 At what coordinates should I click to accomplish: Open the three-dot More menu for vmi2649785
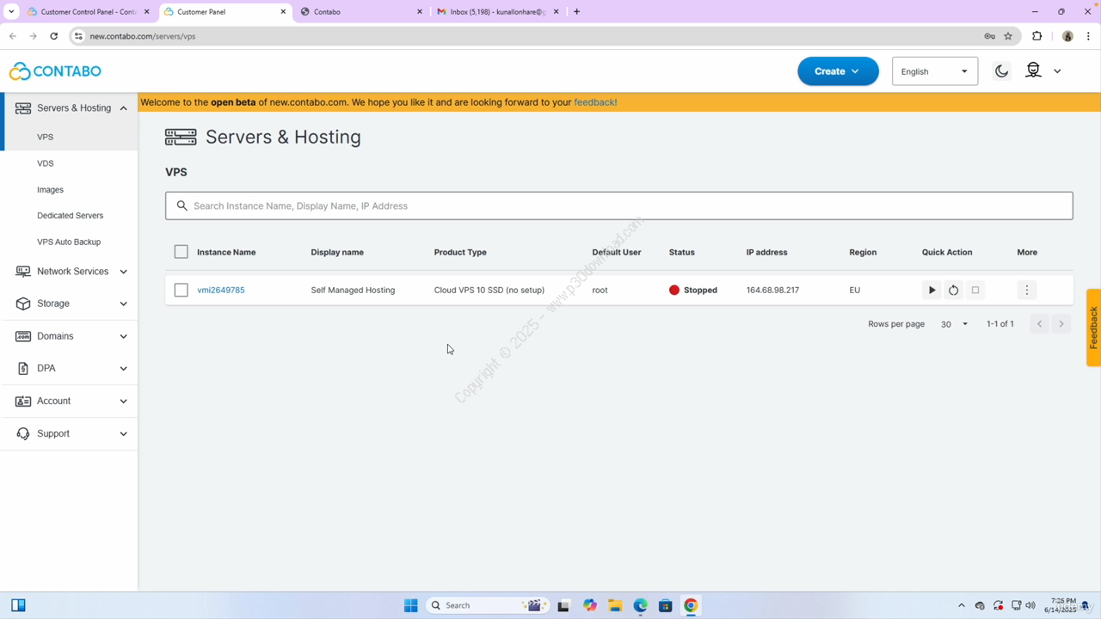[x=1026, y=291]
